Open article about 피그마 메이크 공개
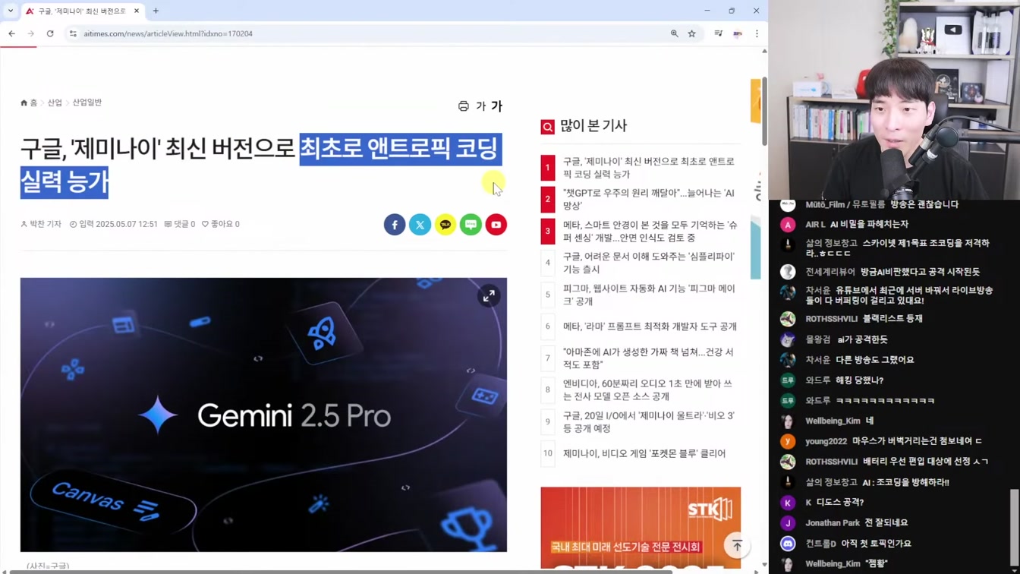Image resolution: width=1020 pixels, height=574 pixels. tap(649, 295)
